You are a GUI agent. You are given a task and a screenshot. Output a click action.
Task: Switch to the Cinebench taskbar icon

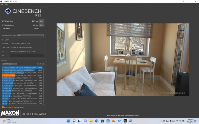pos(125,121)
